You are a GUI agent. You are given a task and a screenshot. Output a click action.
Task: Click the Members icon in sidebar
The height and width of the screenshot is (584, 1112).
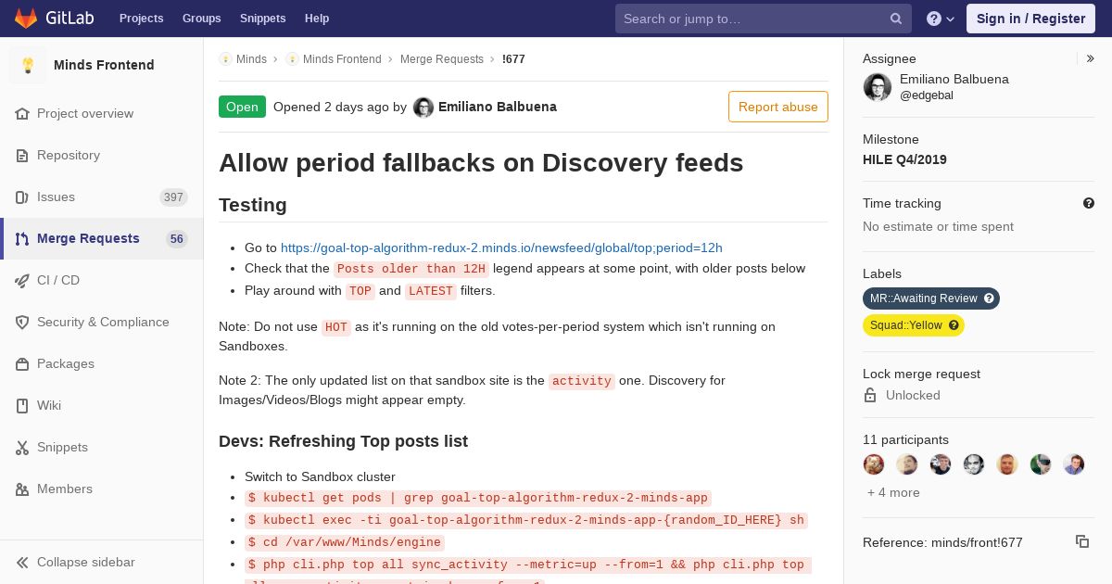point(22,489)
